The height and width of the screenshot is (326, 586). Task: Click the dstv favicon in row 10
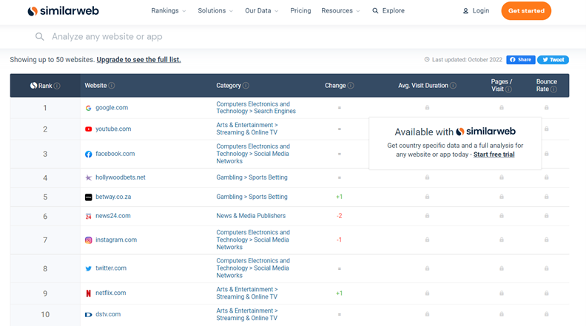coord(88,315)
